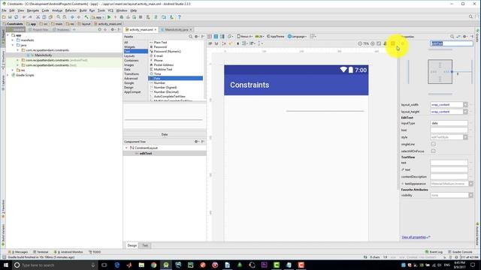Image resolution: width=481 pixels, height=270 pixels.
Task: Select the Design tab below the designer
Action: coord(132,245)
